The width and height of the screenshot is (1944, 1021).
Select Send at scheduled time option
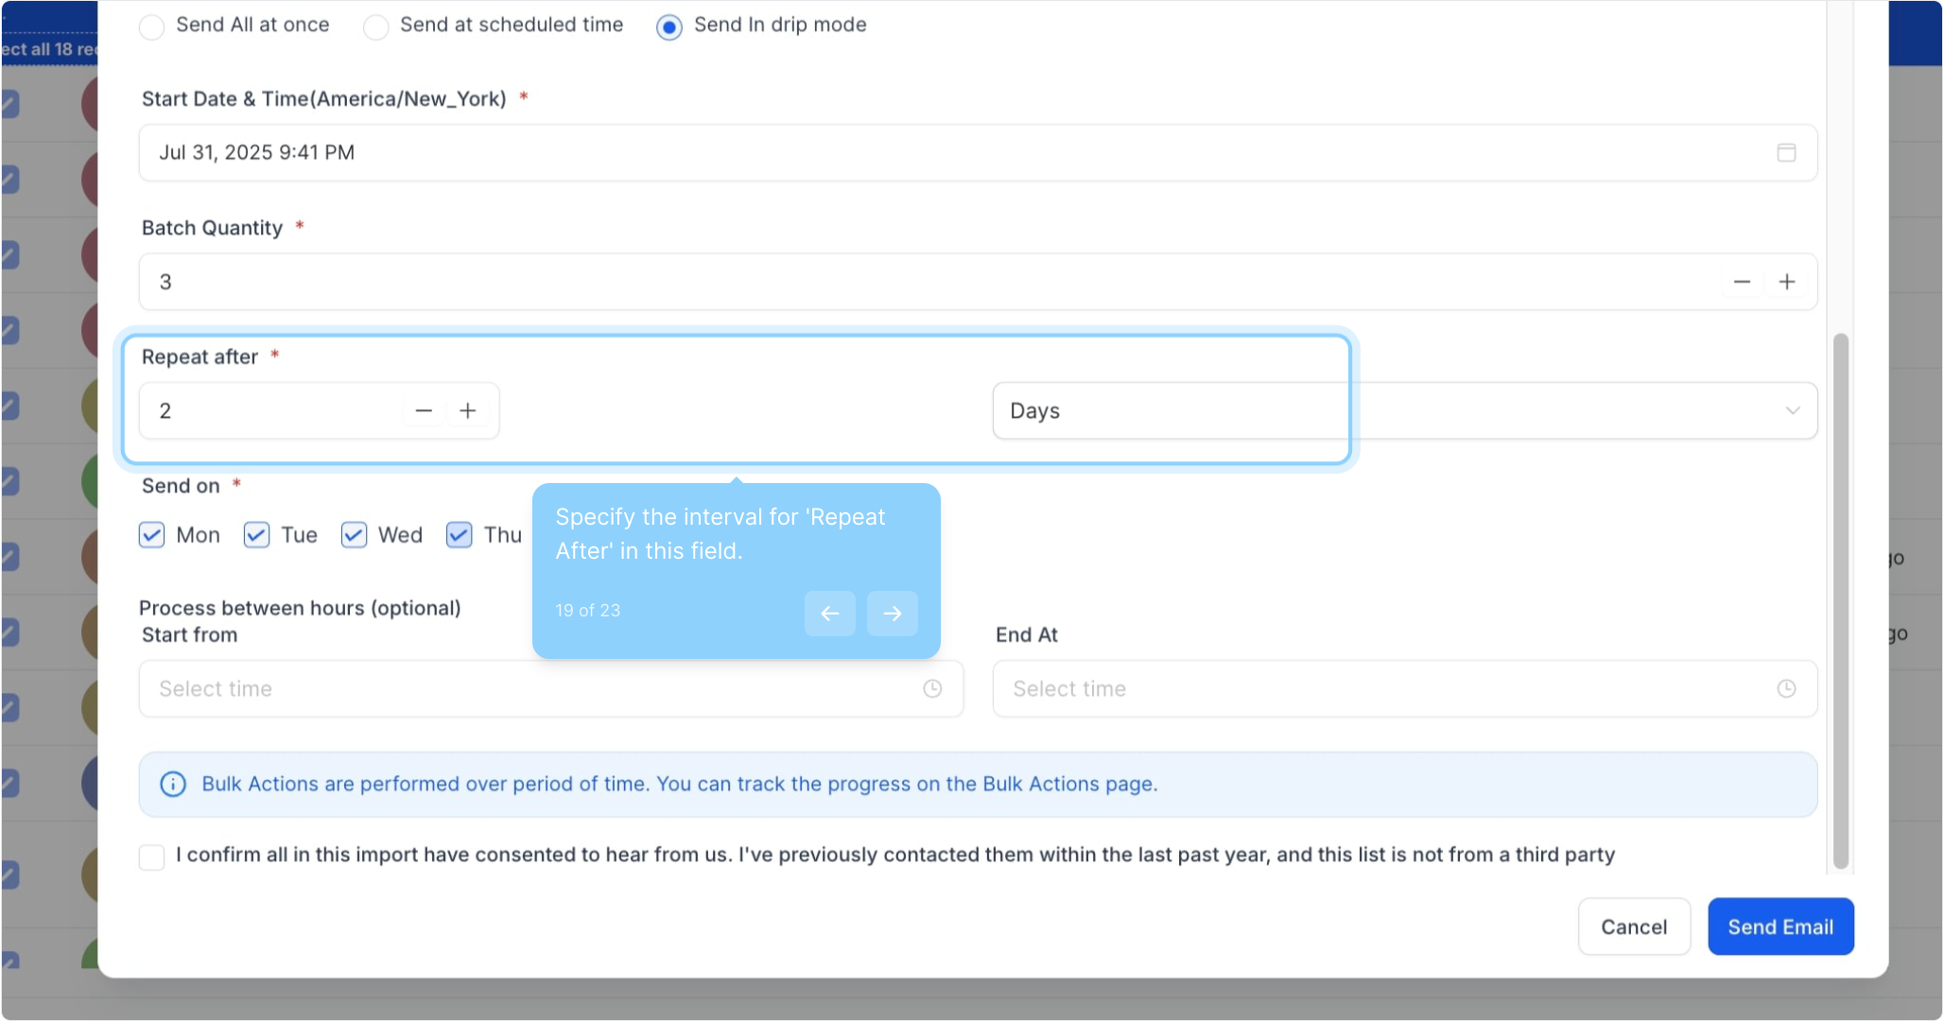tap(375, 26)
